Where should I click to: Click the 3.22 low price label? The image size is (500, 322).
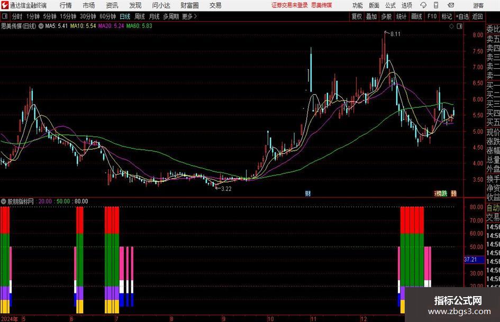pyautogui.click(x=226, y=189)
